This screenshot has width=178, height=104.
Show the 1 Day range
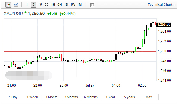pyautogui.click(x=13, y=97)
